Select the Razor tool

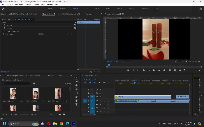(76, 89)
